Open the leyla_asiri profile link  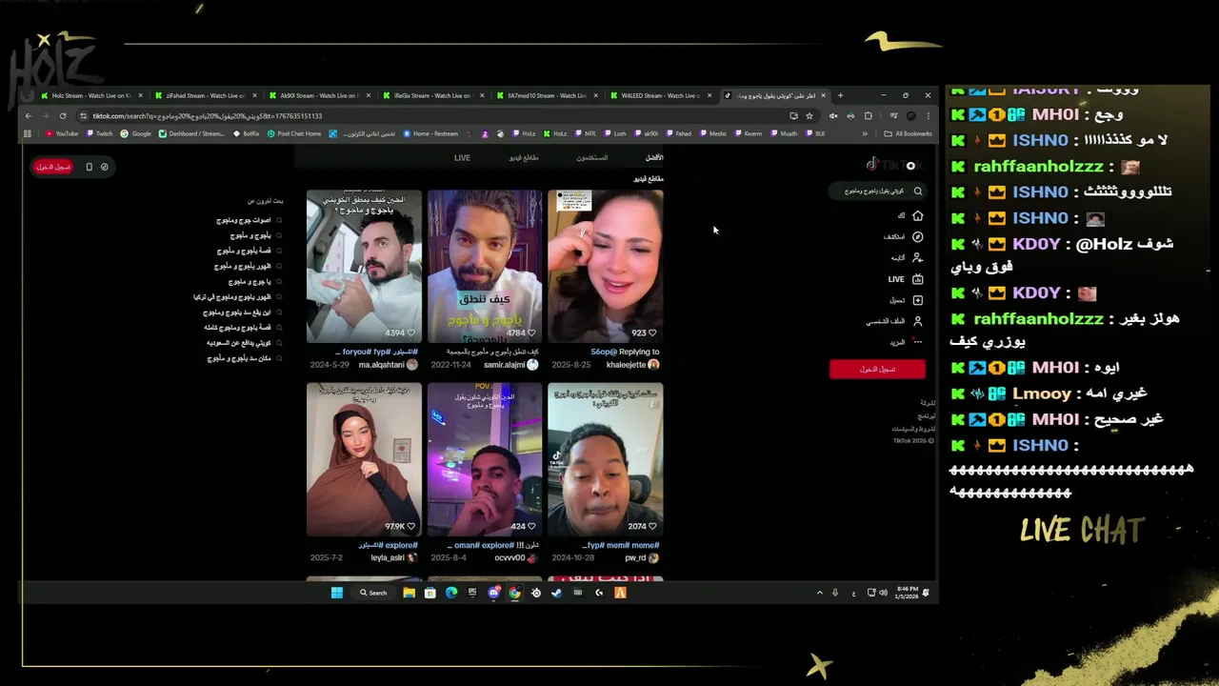pos(388,558)
